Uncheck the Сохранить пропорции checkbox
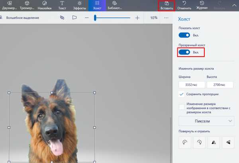Viewport: 239px width, 163px height. (x=182, y=94)
